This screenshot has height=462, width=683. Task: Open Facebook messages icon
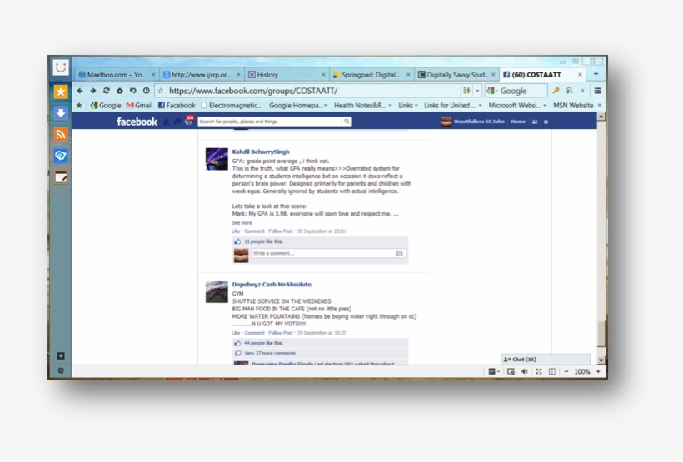click(x=177, y=122)
